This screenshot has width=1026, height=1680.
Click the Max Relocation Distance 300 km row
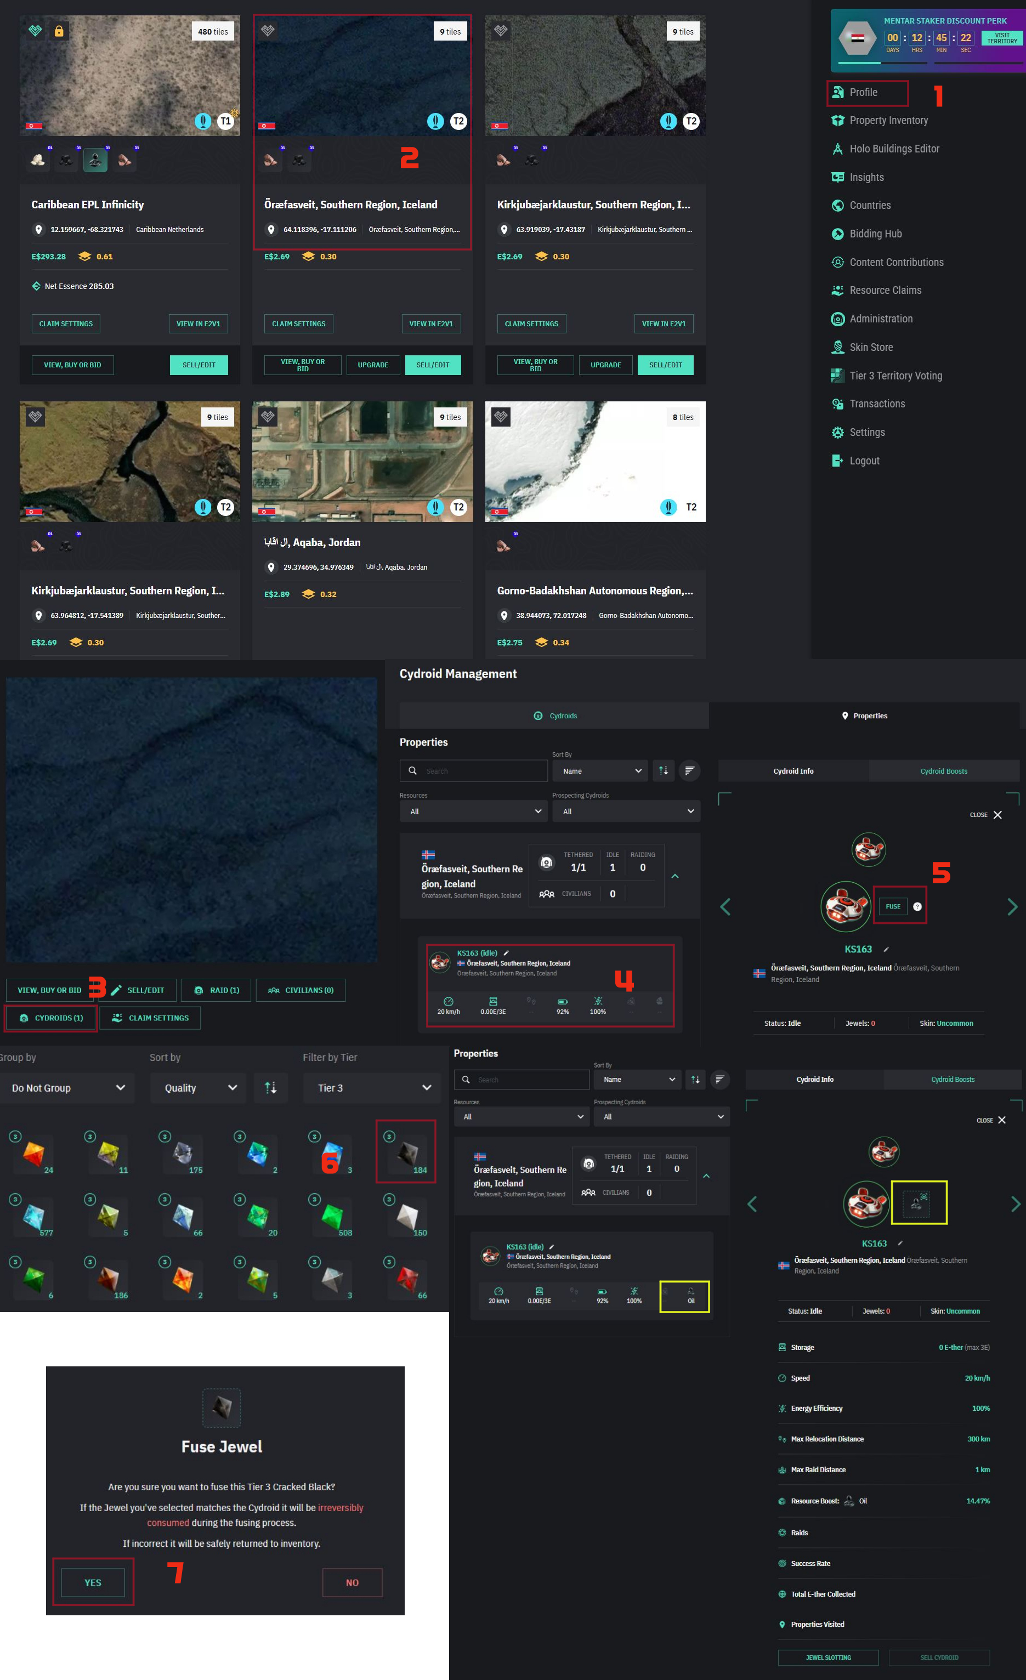tap(884, 1439)
